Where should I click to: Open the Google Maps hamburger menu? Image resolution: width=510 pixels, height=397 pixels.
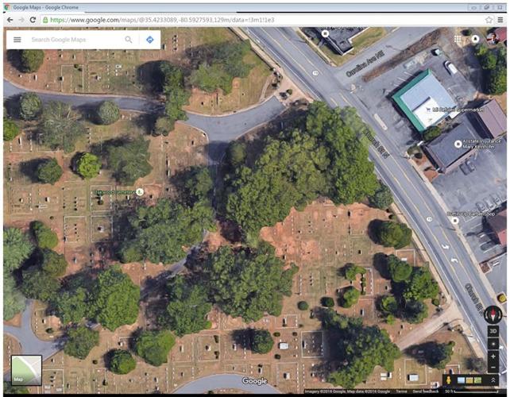click(x=17, y=40)
